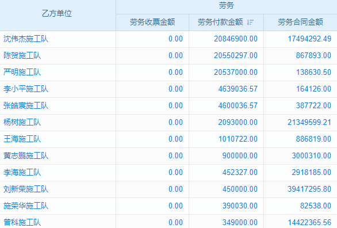Click the sort icon beside 劳务付款金额
The height and width of the screenshot is (228, 337).
(250, 22)
